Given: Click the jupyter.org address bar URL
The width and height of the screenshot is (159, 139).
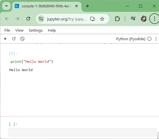Looking at the screenshot, I should [67, 19].
